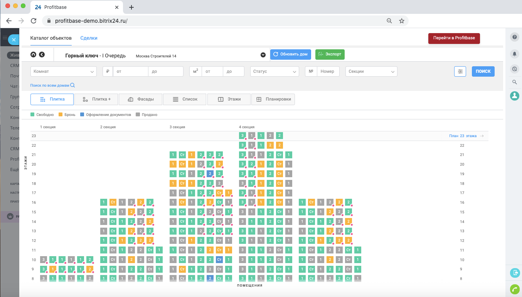The width and height of the screenshot is (522, 297).
Task: Reload the page with the browser refresh icon
Action: (34, 21)
